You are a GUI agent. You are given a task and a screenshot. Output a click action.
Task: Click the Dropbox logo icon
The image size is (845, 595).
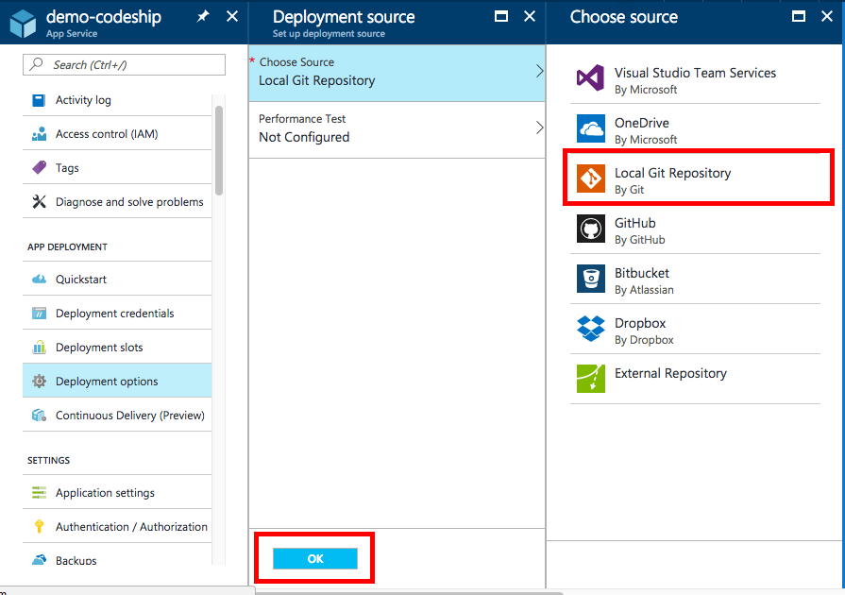tap(591, 329)
